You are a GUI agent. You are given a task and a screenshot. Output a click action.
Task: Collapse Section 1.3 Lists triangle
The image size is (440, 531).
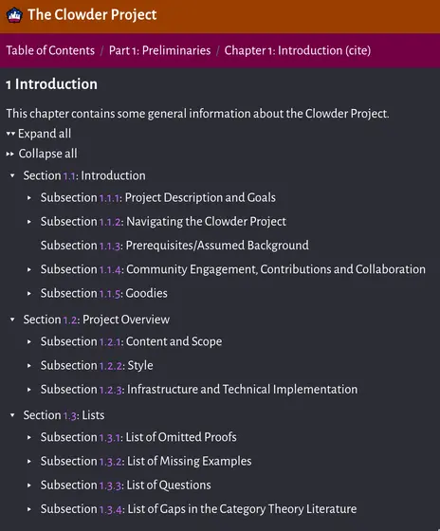12,415
